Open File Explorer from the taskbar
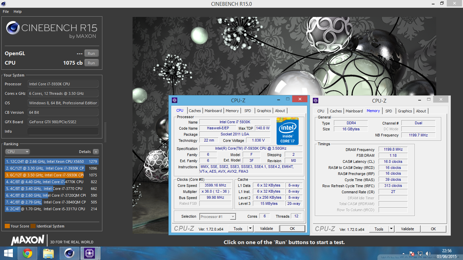463x260 pixels. pyautogui.click(x=48, y=253)
